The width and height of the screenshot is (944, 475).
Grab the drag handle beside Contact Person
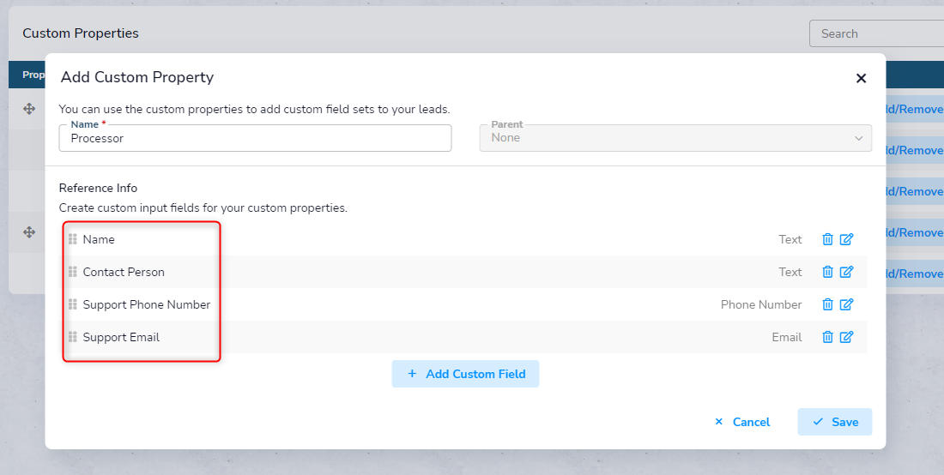pos(73,272)
